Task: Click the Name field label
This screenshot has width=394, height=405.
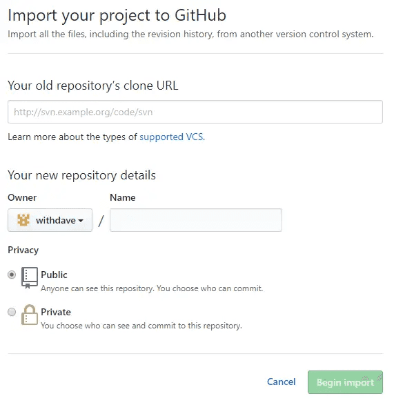Action: [x=123, y=197]
